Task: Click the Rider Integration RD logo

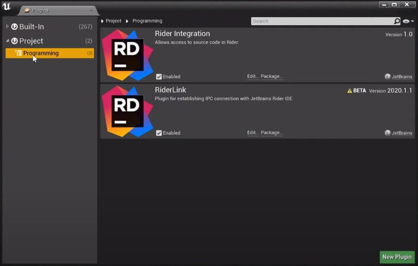Action: click(127, 55)
